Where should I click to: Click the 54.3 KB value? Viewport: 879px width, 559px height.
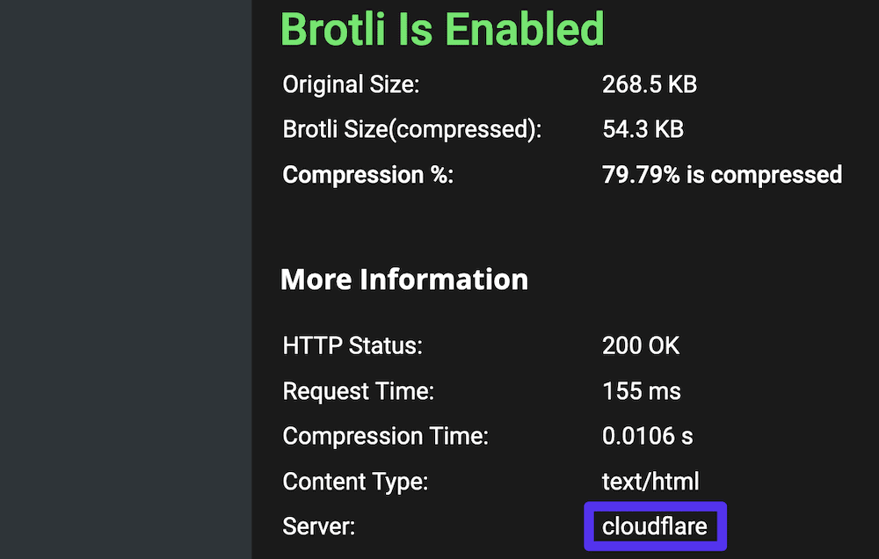click(x=643, y=130)
